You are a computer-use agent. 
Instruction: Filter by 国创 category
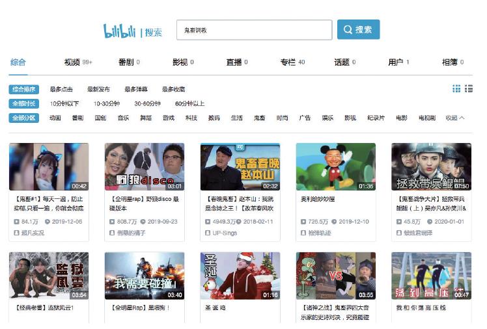100,118
